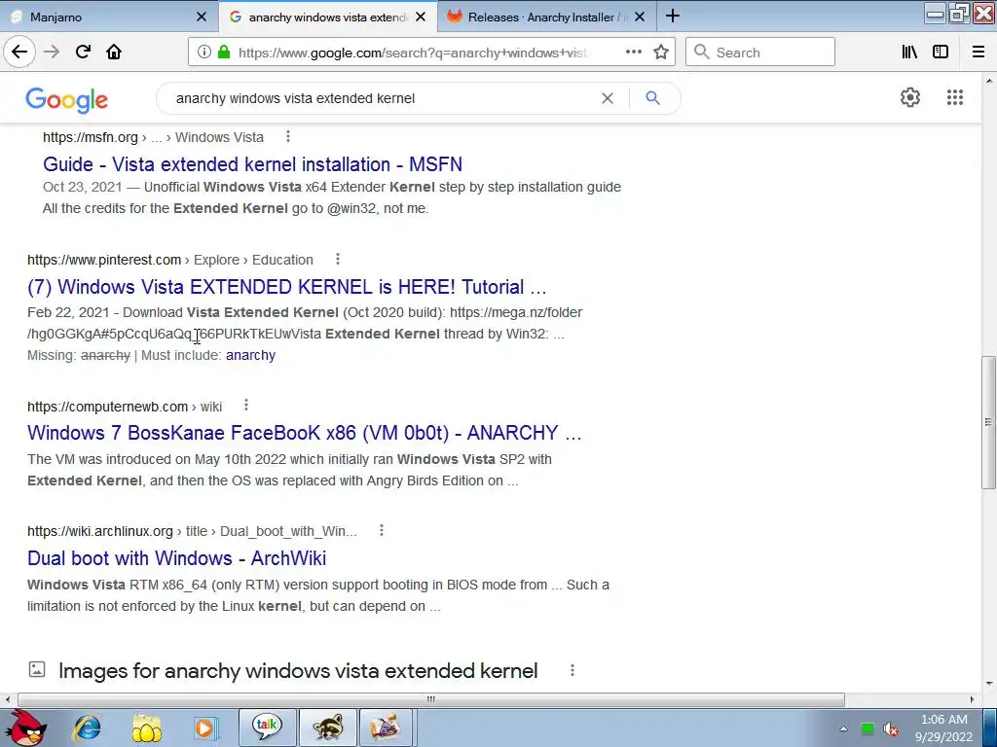Click the Must include anarchy link
997x747 pixels.
coord(250,355)
